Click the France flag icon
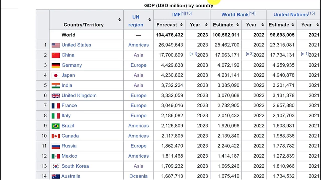The height and width of the screenshot is (180, 321). point(56,106)
